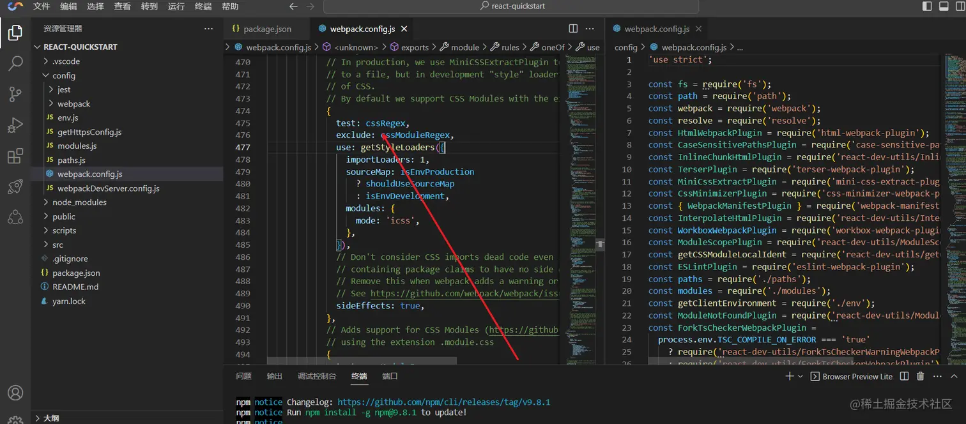966x424 pixels.
Task: Toggle the secondary sidebar visibility
Action: pyautogui.click(x=960, y=6)
